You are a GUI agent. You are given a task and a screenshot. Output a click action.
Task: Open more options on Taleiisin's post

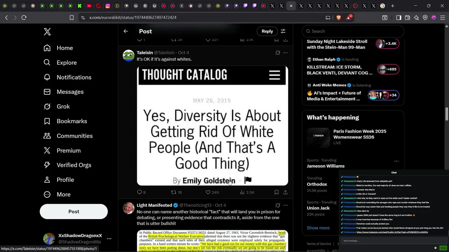pos(286,52)
